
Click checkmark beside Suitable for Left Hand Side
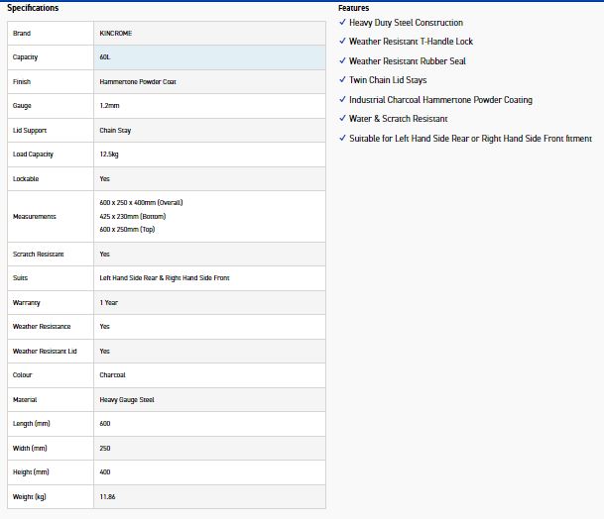342,138
